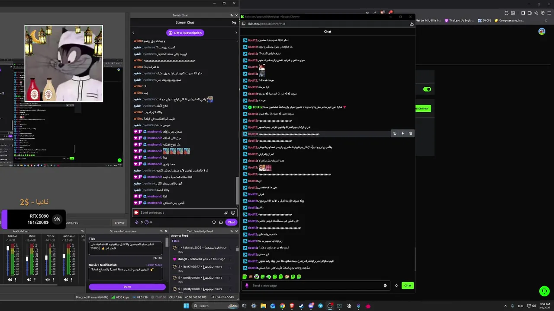Screen dimensions: 554x311
Task: Pin the highlighted Kick chat message
Action: 403,133
